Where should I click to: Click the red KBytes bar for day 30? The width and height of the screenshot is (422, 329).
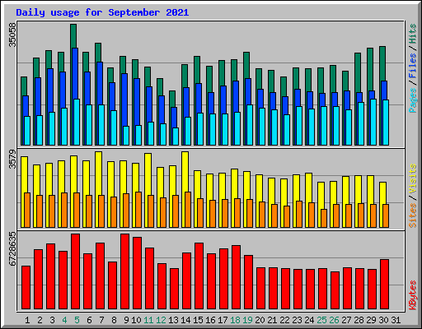[x=384, y=285]
